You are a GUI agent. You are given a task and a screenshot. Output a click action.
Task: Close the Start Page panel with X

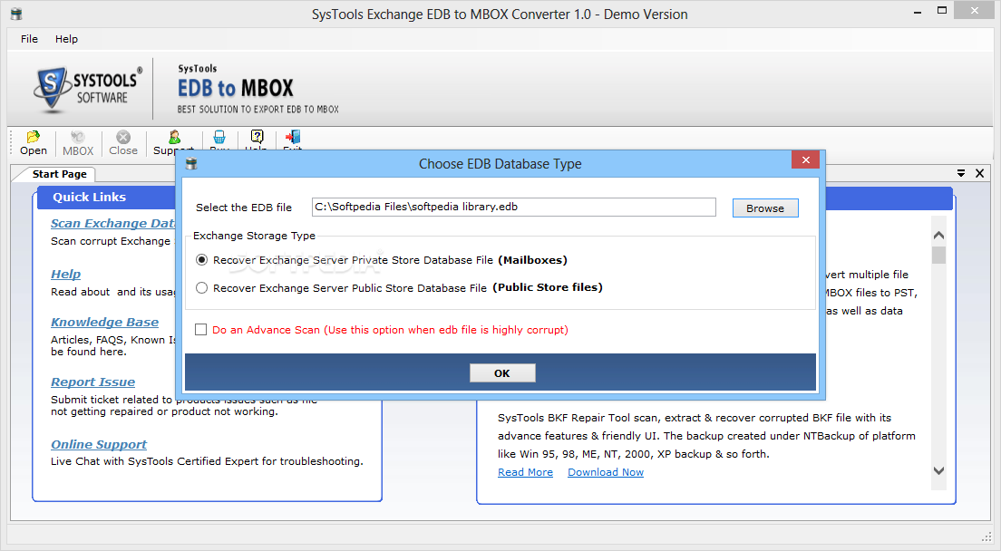(x=979, y=173)
